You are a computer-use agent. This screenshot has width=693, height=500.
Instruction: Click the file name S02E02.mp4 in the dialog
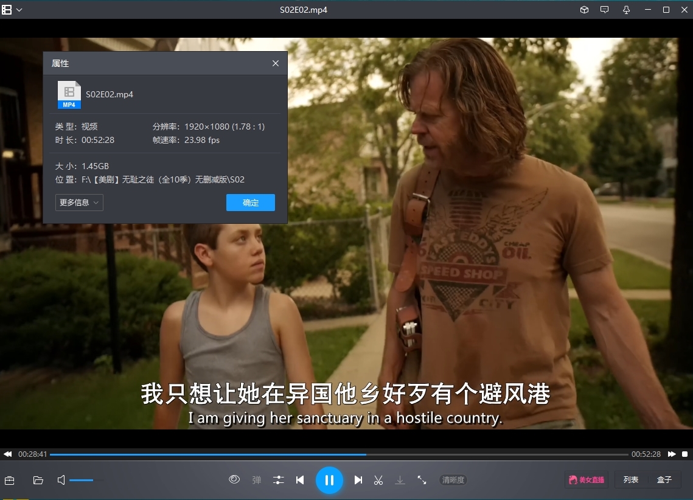click(110, 94)
